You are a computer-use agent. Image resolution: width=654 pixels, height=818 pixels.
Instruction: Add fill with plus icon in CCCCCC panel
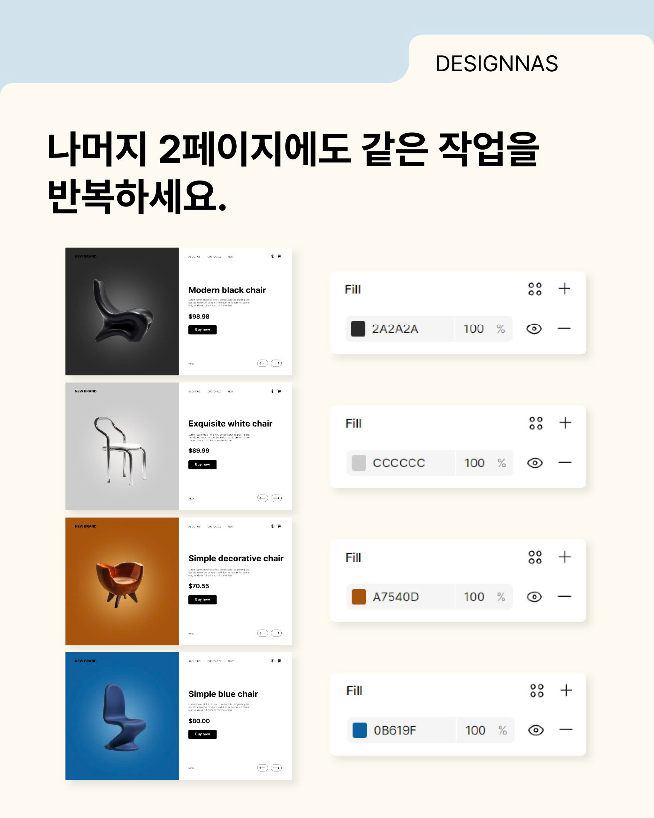(565, 423)
